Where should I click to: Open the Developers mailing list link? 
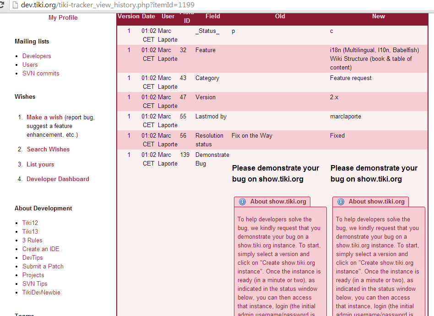[37, 56]
